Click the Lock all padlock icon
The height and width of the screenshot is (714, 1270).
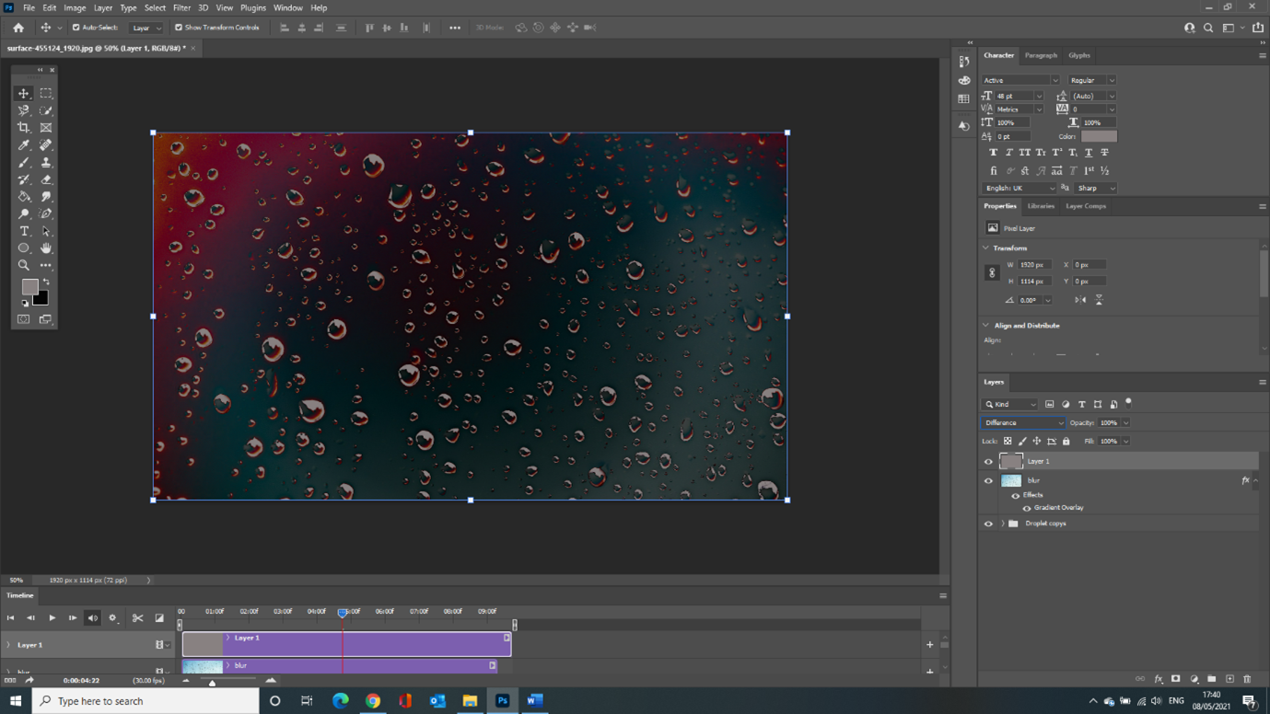click(1066, 442)
